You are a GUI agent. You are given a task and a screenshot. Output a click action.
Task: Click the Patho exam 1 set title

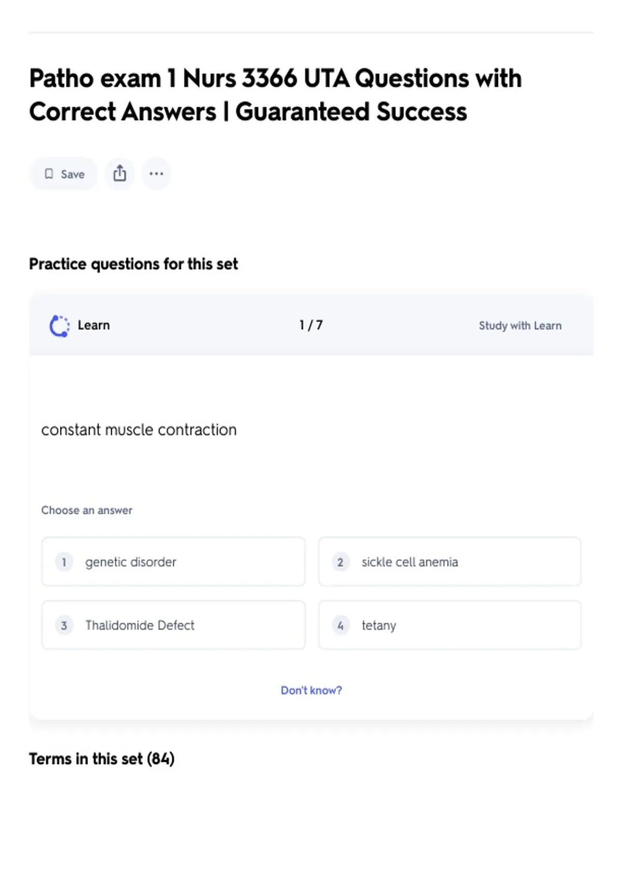[x=275, y=95]
